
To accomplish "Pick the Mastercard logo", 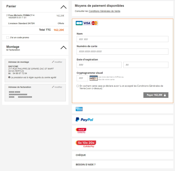I will (x=94, y=23).
